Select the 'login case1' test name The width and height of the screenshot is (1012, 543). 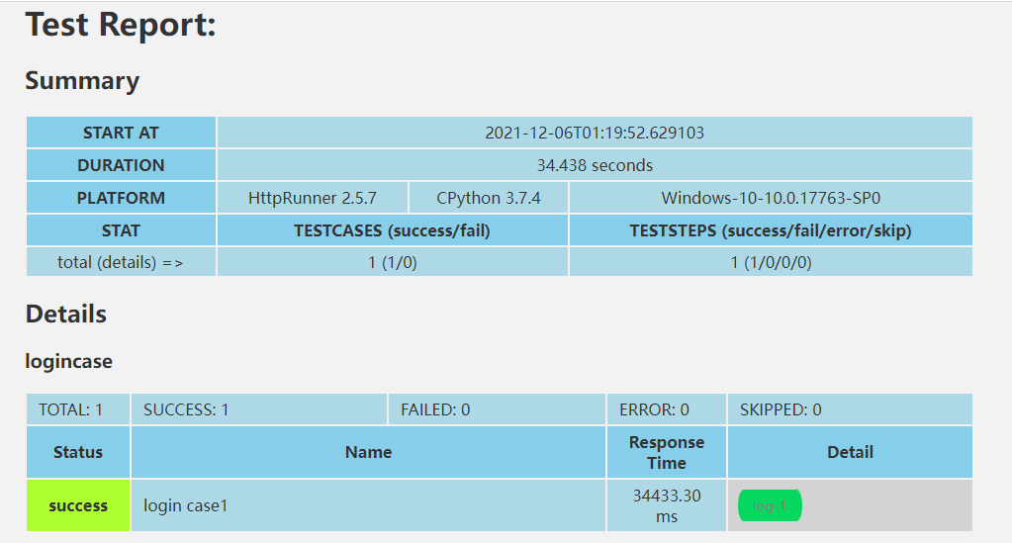(x=185, y=505)
